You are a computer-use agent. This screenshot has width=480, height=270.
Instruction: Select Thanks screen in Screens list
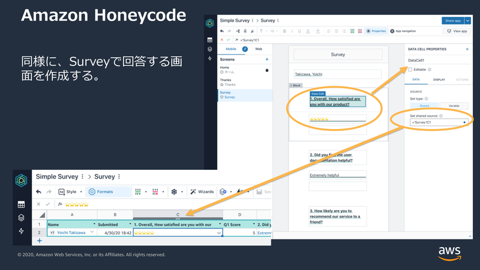click(245, 82)
